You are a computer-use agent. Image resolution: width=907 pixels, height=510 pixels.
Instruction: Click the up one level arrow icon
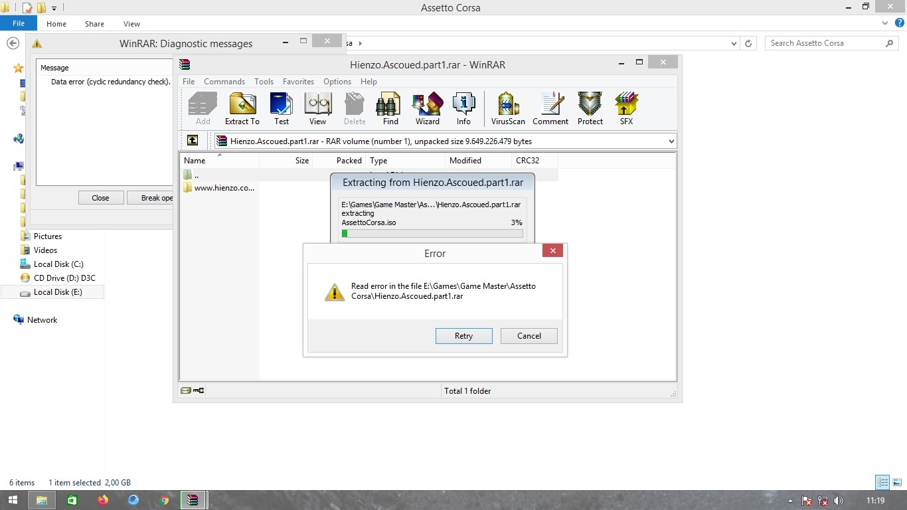click(193, 141)
